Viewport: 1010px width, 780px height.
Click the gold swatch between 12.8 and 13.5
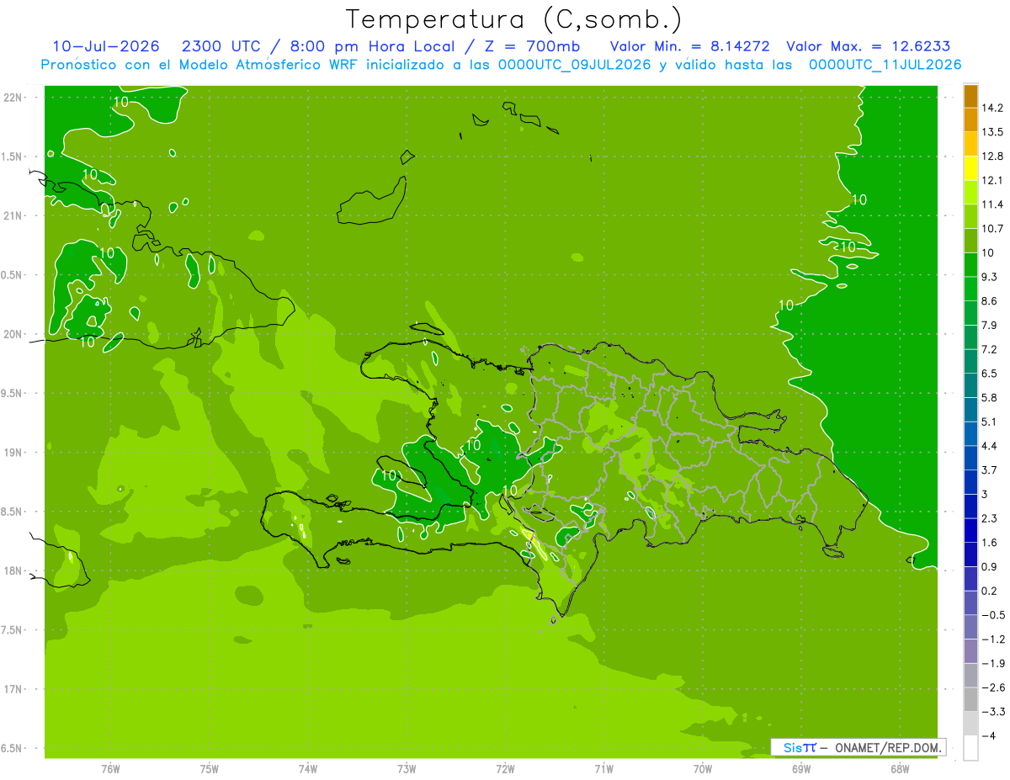pos(970,144)
